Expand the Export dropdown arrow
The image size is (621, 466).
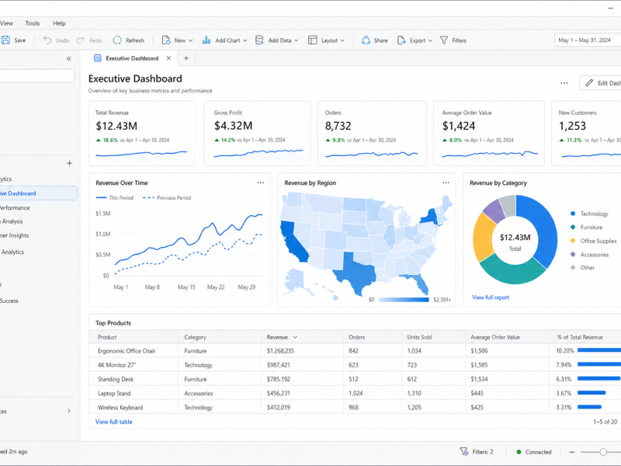(431, 40)
